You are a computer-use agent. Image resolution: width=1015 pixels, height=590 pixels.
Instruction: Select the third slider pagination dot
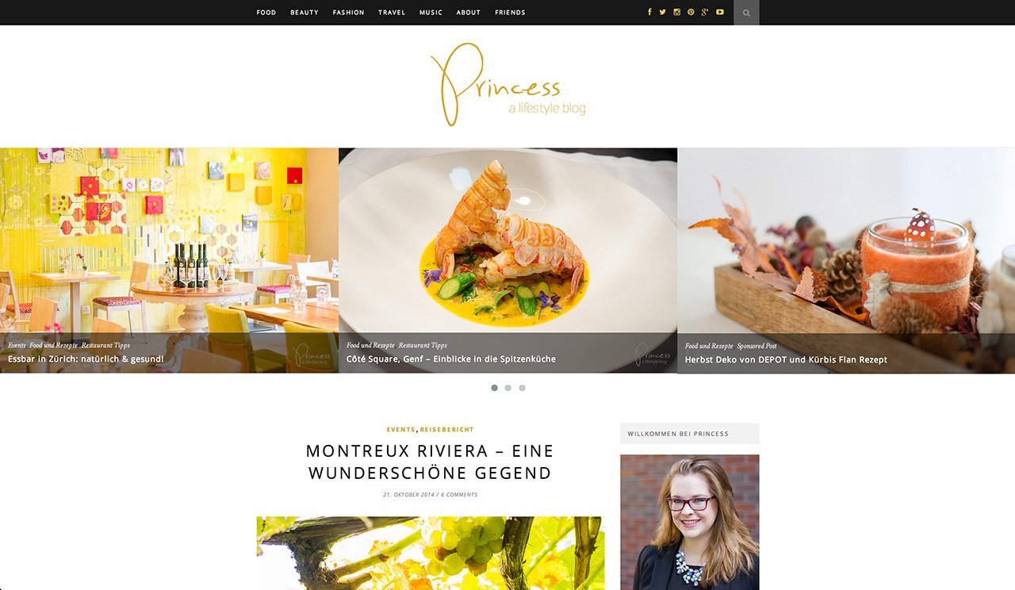coord(522,388)
